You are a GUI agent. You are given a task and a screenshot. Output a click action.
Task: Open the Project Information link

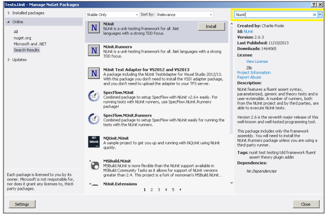(x=254, y=73)
